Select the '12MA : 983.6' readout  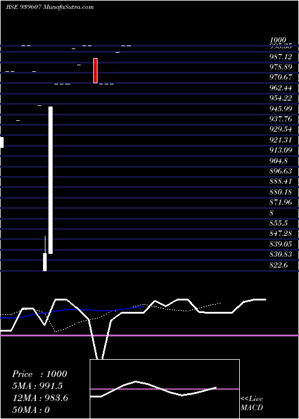click(40, 398)
